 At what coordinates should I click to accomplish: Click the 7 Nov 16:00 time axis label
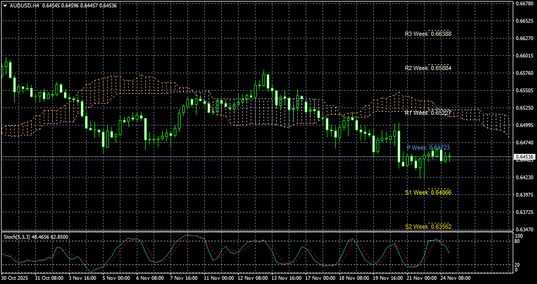point(185,279)
